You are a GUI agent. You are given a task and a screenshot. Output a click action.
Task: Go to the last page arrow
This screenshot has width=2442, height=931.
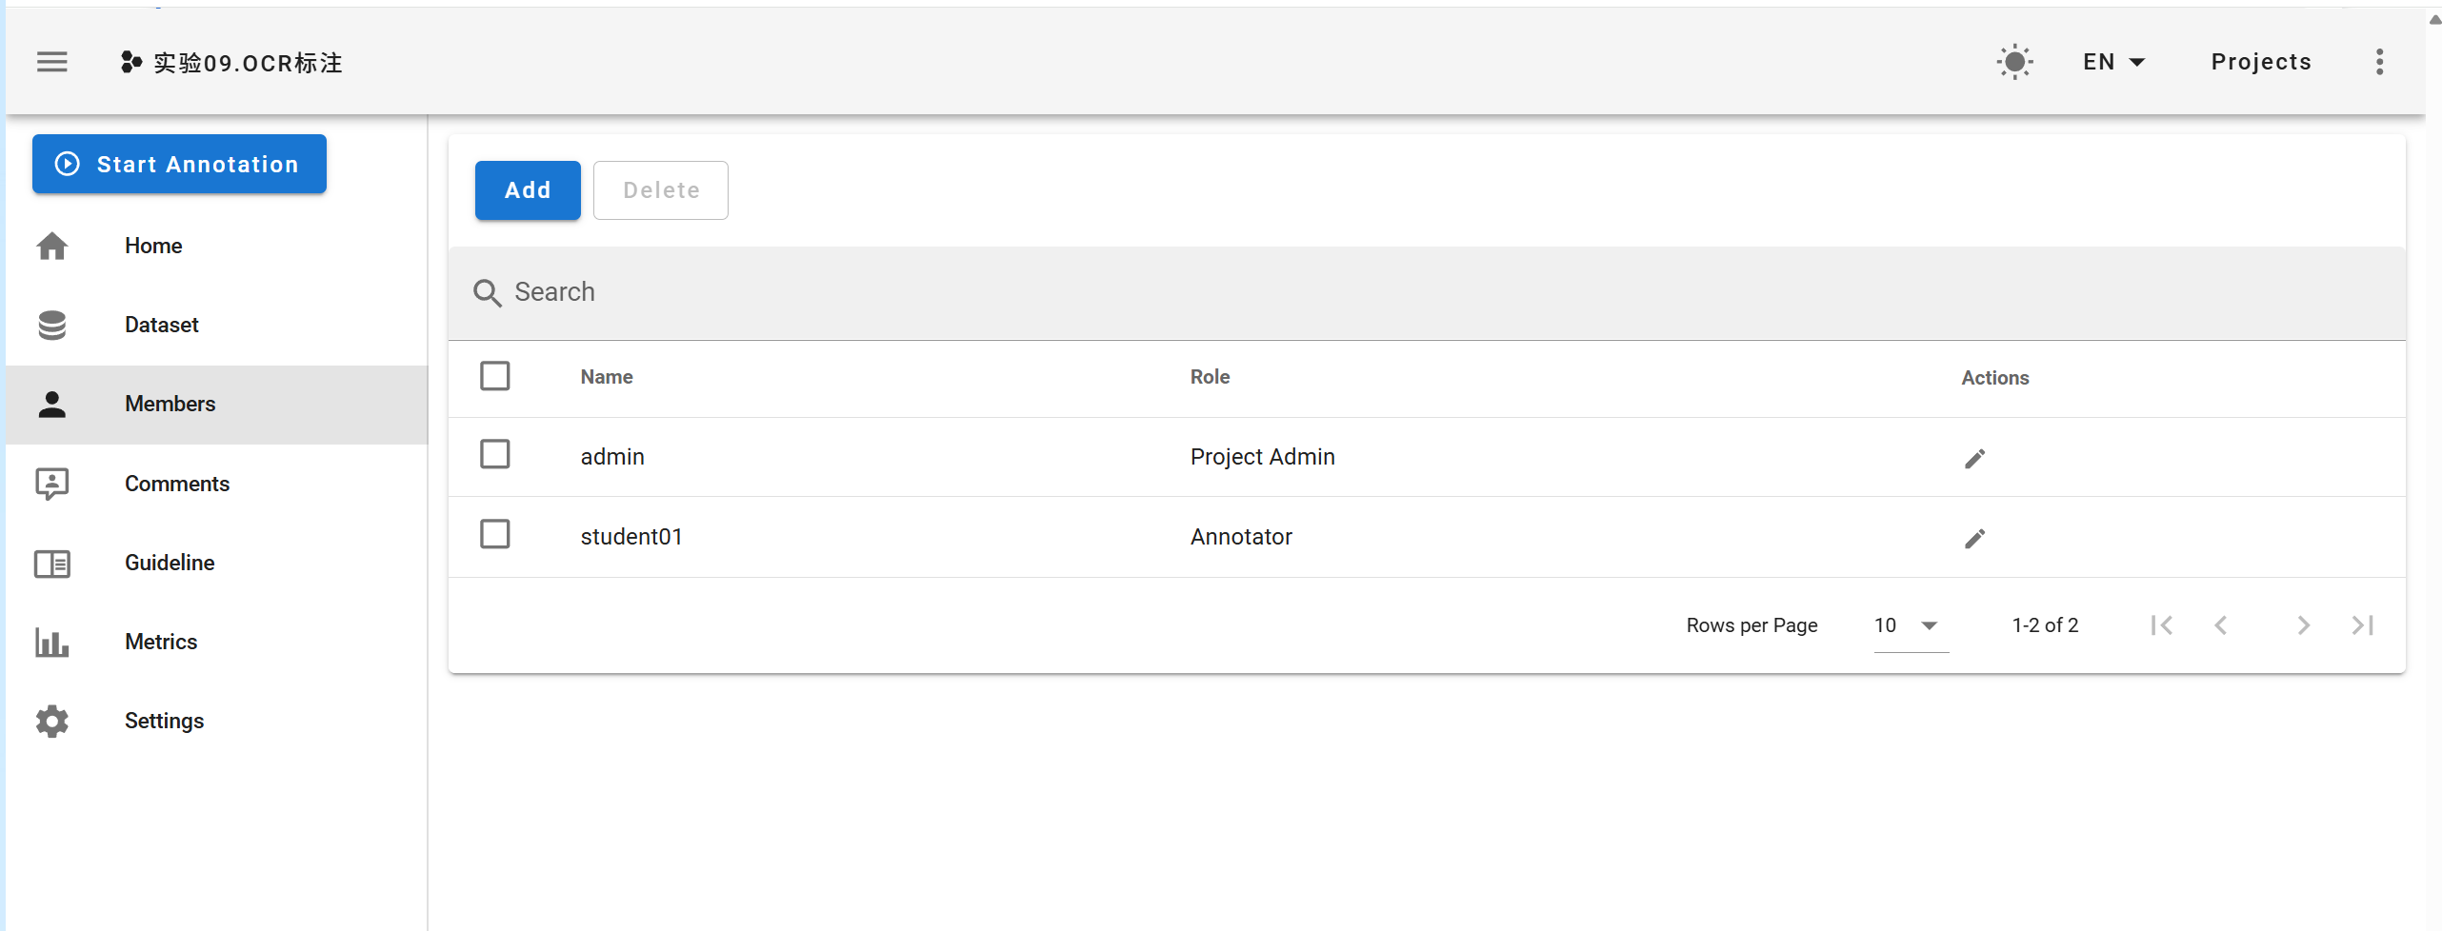coord(2362,625)
